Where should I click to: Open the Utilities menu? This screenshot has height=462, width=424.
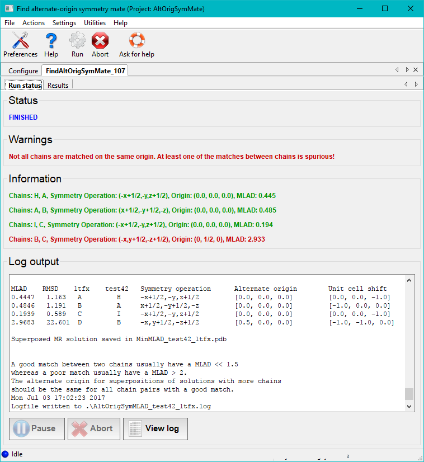(x=95, y=23)
